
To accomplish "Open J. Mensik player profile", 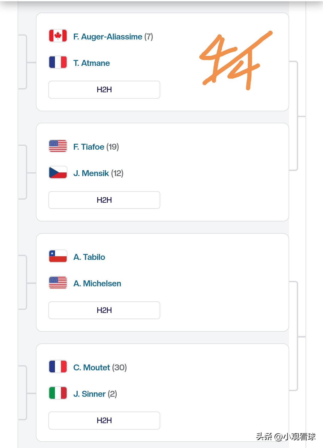I will pos(91,173).
